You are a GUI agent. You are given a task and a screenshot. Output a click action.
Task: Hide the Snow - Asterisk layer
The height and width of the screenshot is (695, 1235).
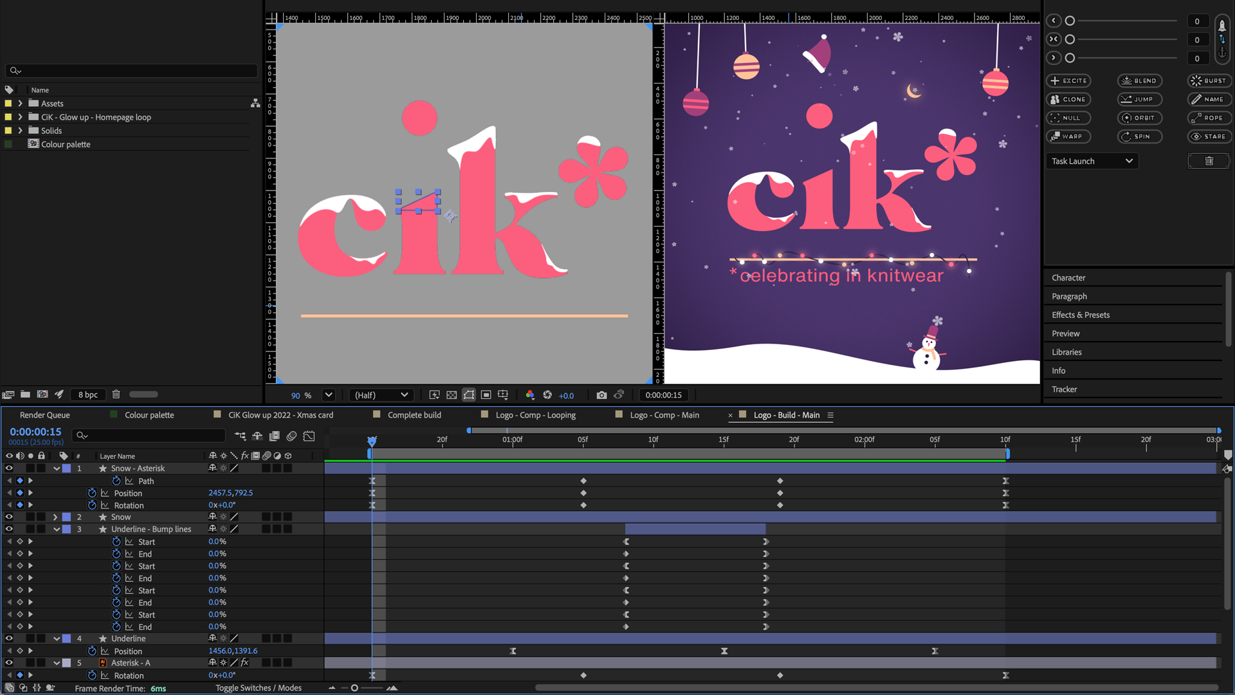9,468
